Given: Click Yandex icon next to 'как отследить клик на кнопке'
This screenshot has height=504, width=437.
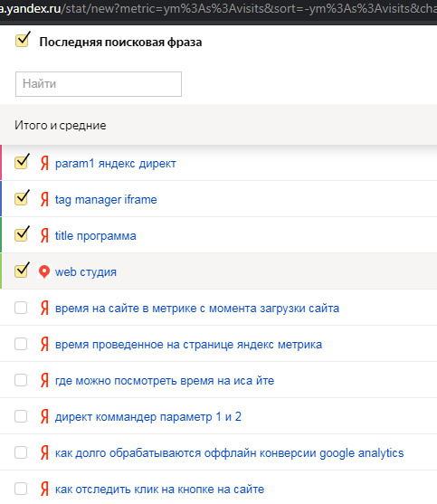Looking at the screenshot, I should [x=44, y=489].
